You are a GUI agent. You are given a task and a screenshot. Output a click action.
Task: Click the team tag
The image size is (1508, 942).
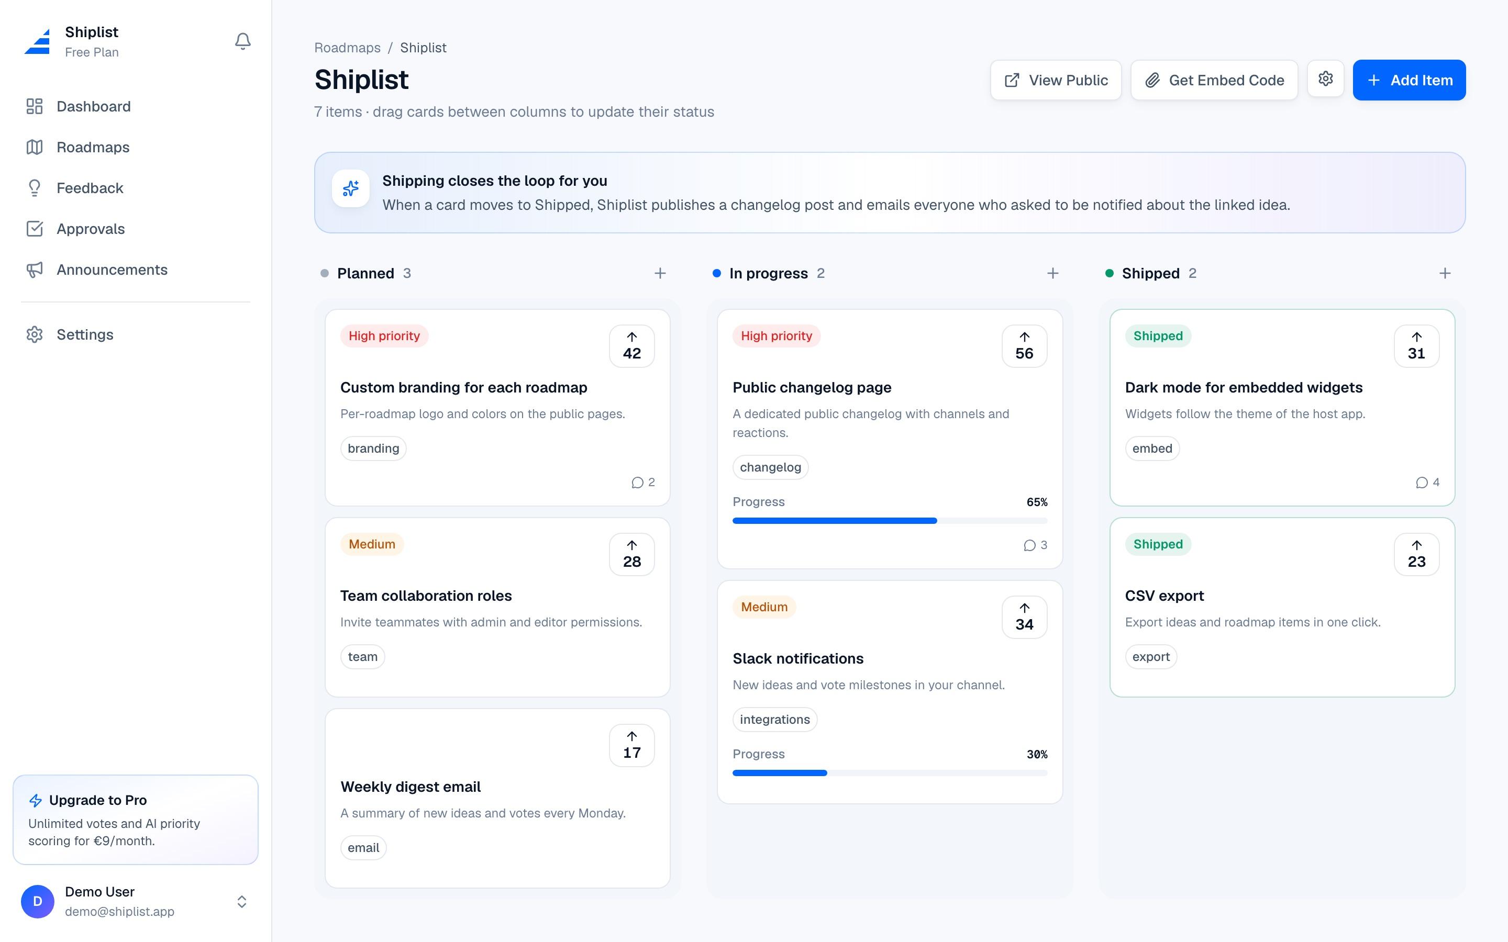click(x=363, y=657)
